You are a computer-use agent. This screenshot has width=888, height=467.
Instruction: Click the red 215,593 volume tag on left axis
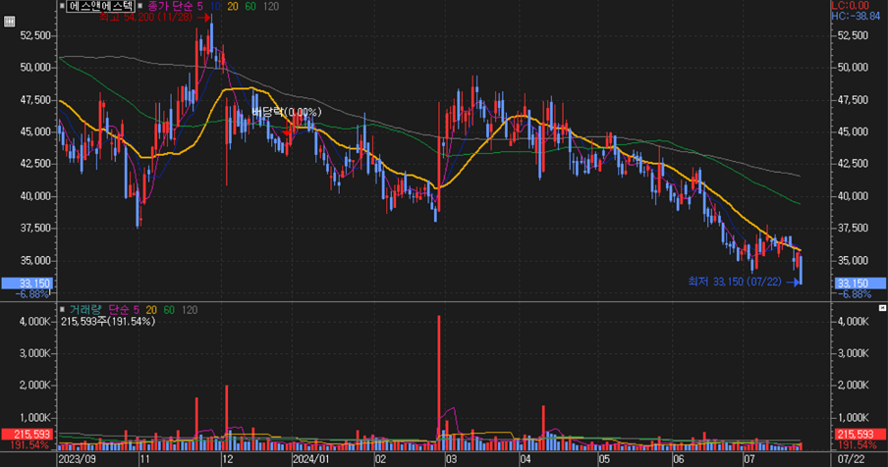(x=27, y=434)
